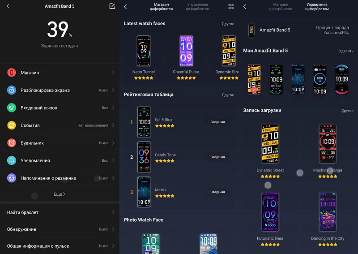Tap Neon Tunnel five-star rating
The height and width of the screenshot is (254, 358).
point(144,78)
